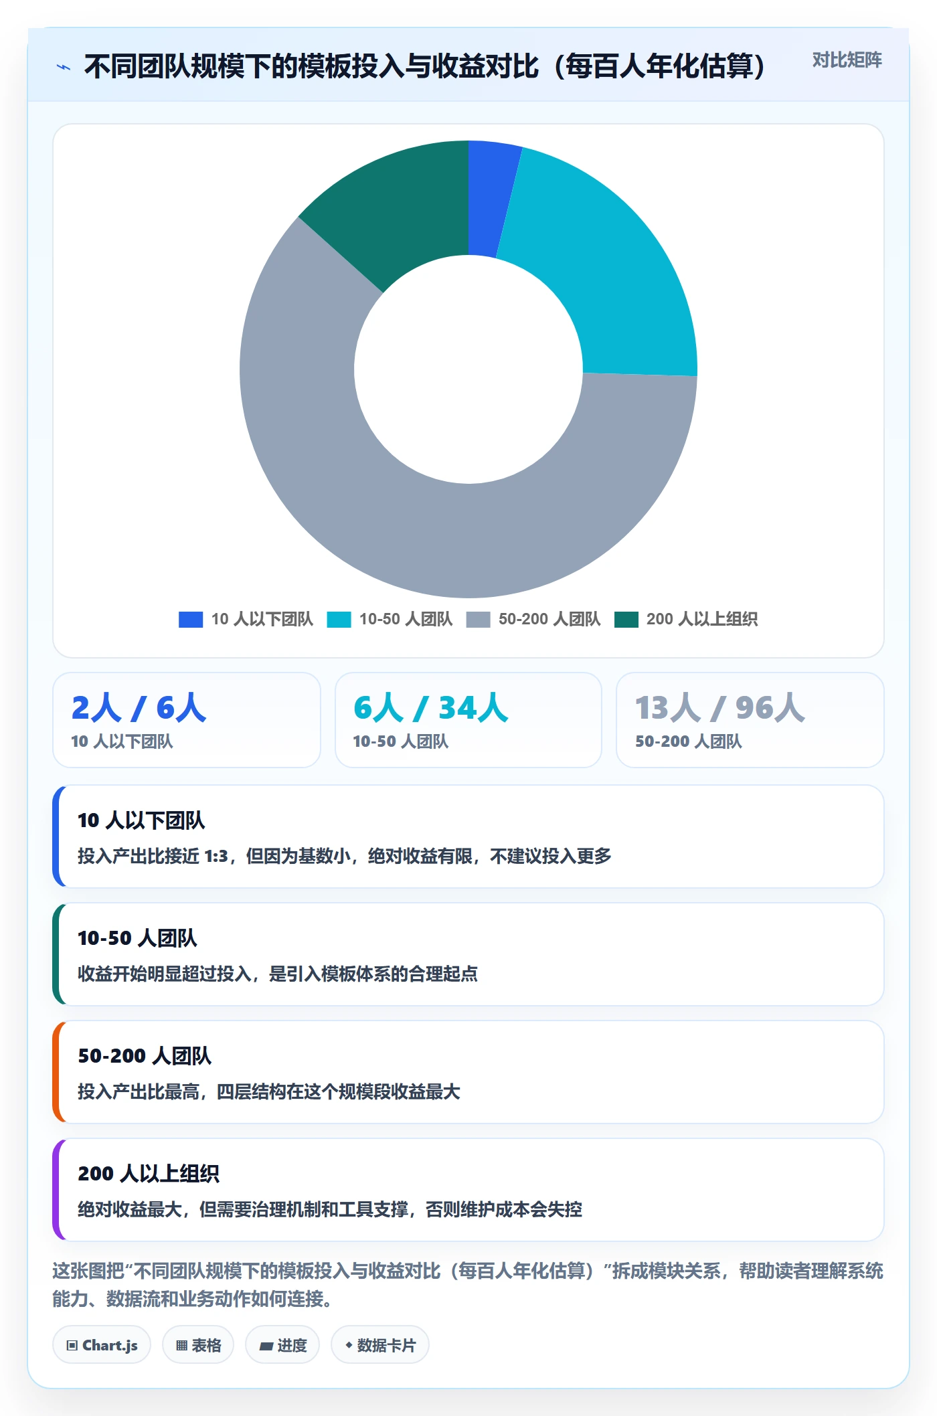Click the text 绝对收益最大

[129, 1209]
